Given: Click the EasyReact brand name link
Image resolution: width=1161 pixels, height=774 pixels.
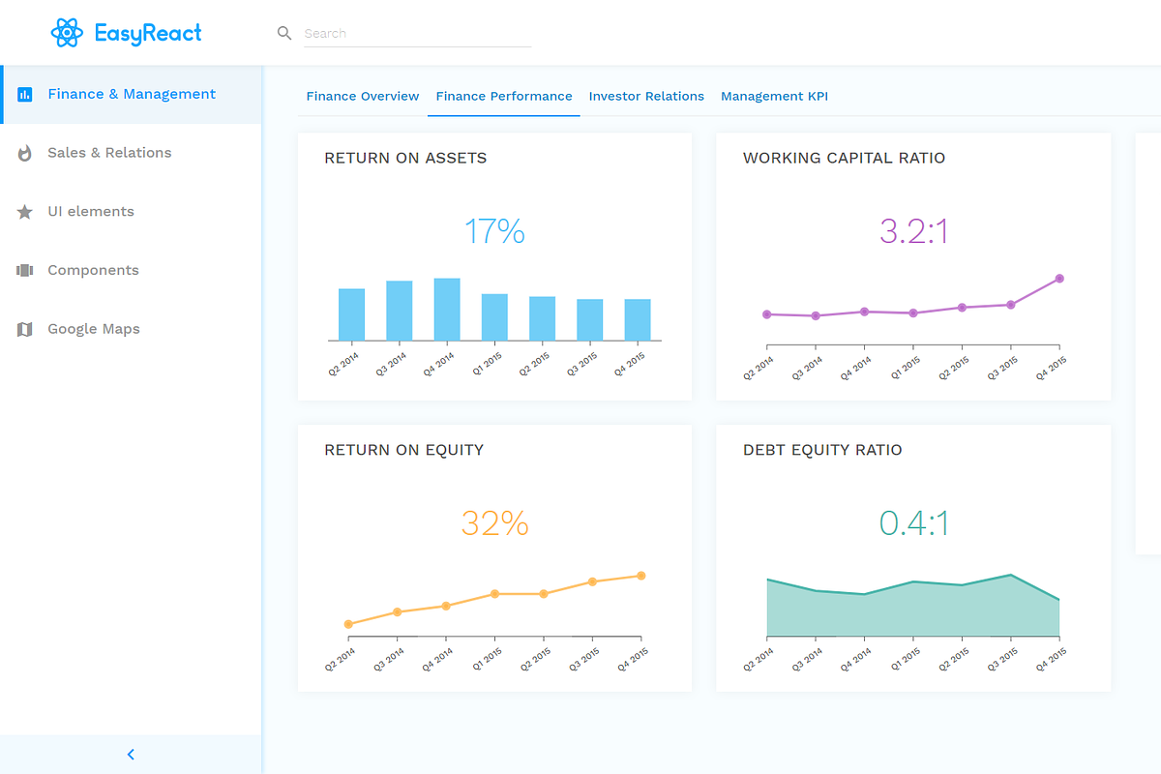Looking at the screenshot, I should (148, 33).
